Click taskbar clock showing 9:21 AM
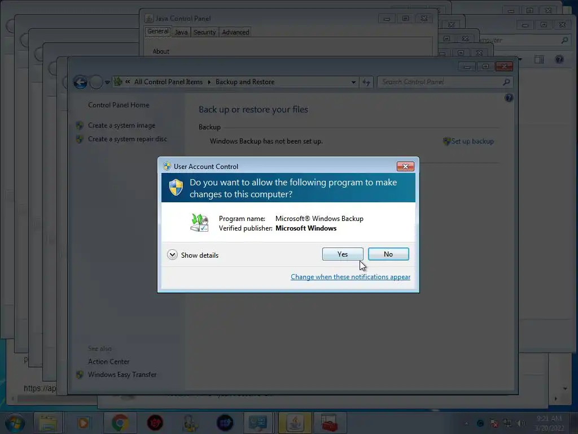The image size is (578, 434). [549, 423]
